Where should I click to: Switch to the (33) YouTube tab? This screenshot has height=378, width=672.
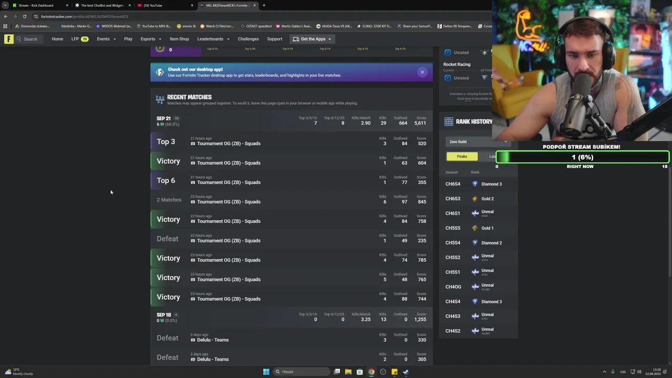(165, 5)
